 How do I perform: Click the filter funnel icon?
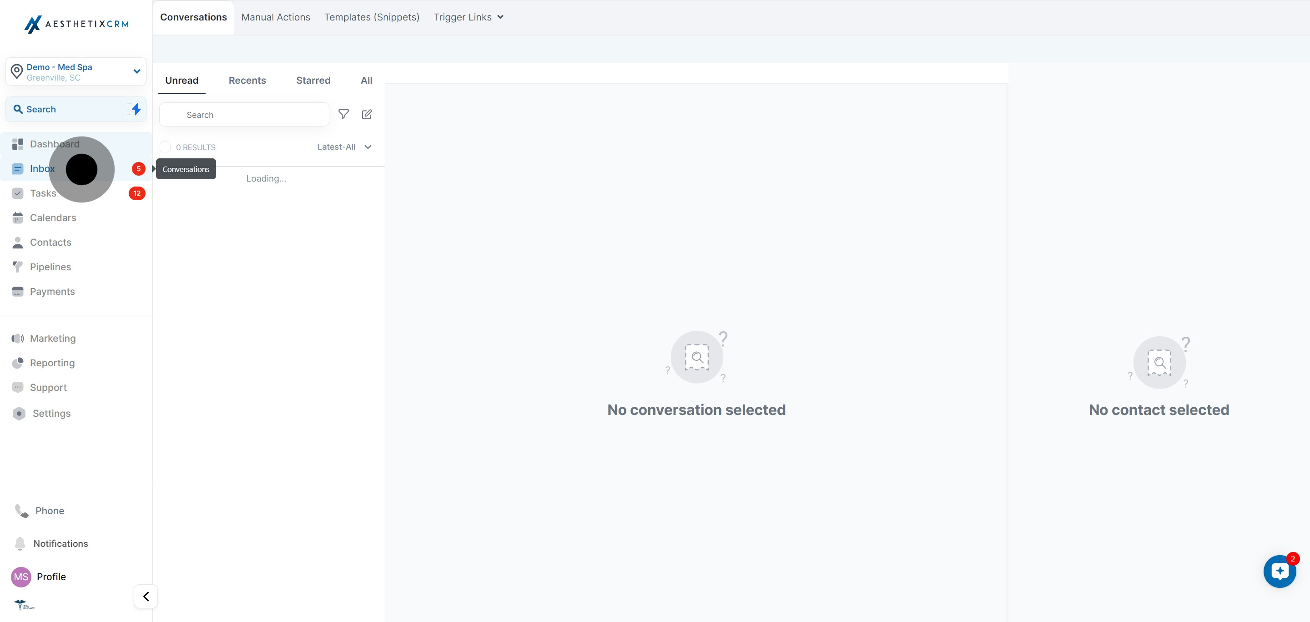(x=344, y=114)
